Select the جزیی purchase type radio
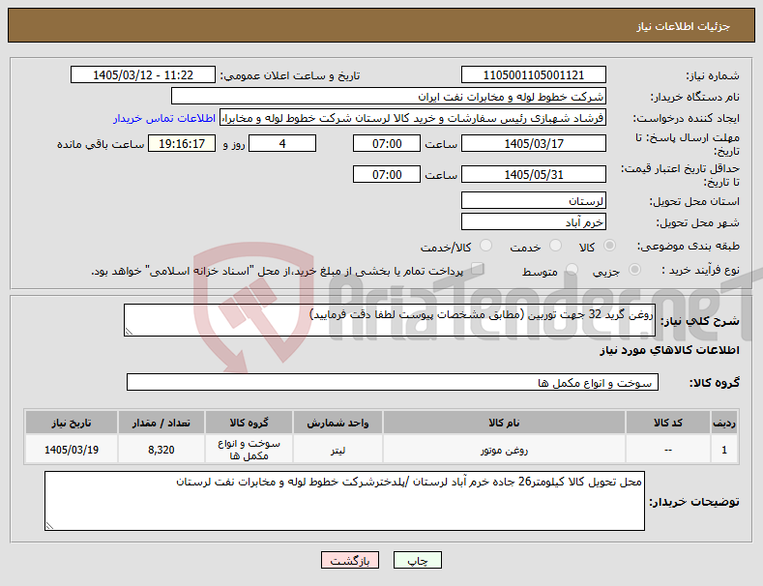 point(634,270)
